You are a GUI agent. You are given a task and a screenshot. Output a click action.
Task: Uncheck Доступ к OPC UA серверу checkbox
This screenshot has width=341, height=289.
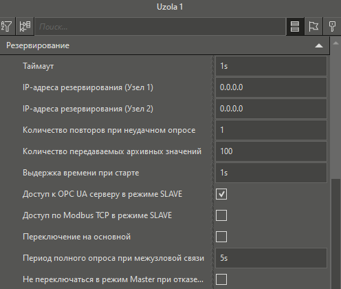click(221, 194)
